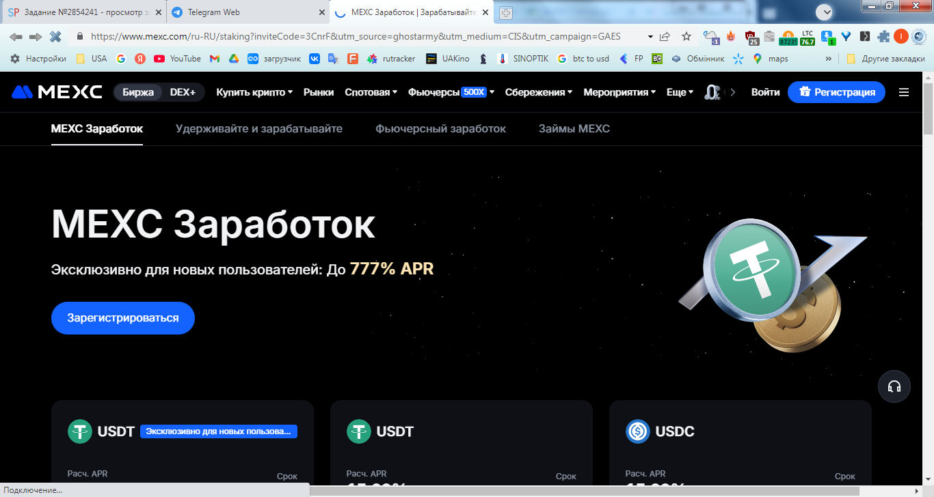Screen dimensions: 934x497
Task: Switch to the Задание №2854241 browser tab
Action: pyautogui.click(x=83, y=12)
